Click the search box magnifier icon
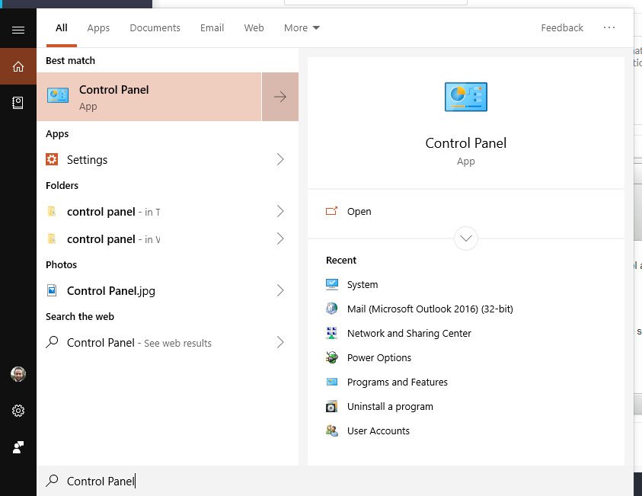This screenshot has height=496, width=642. pos(52,481)
